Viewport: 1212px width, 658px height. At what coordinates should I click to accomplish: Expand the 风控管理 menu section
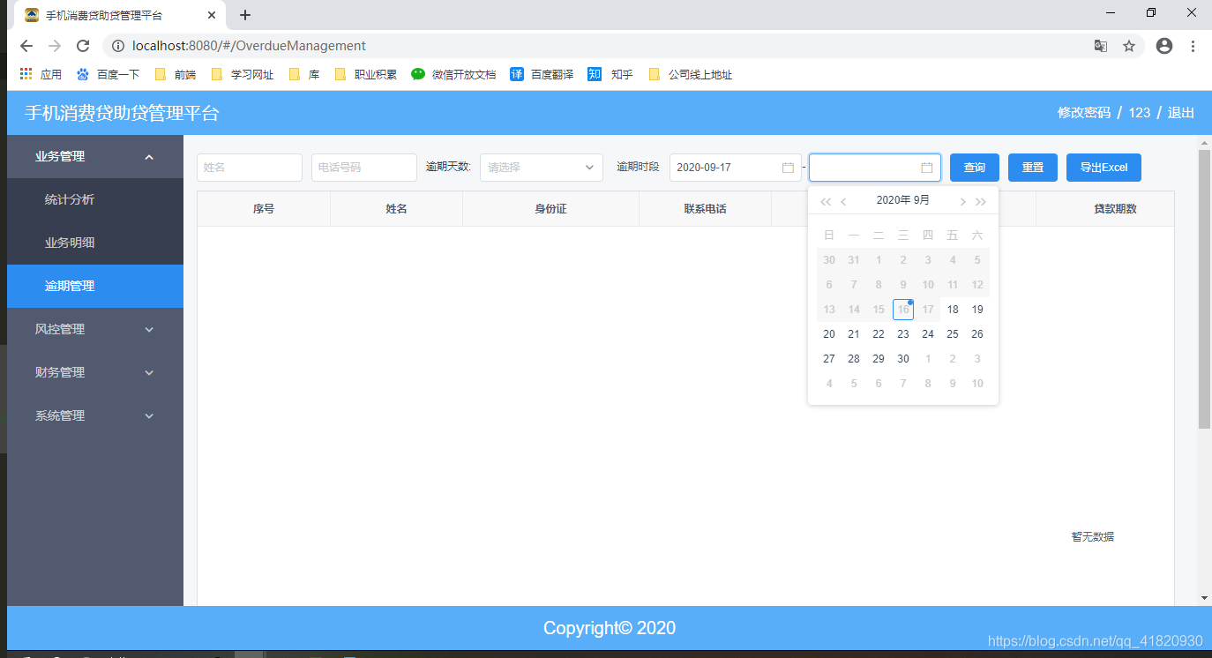[95, 329]
